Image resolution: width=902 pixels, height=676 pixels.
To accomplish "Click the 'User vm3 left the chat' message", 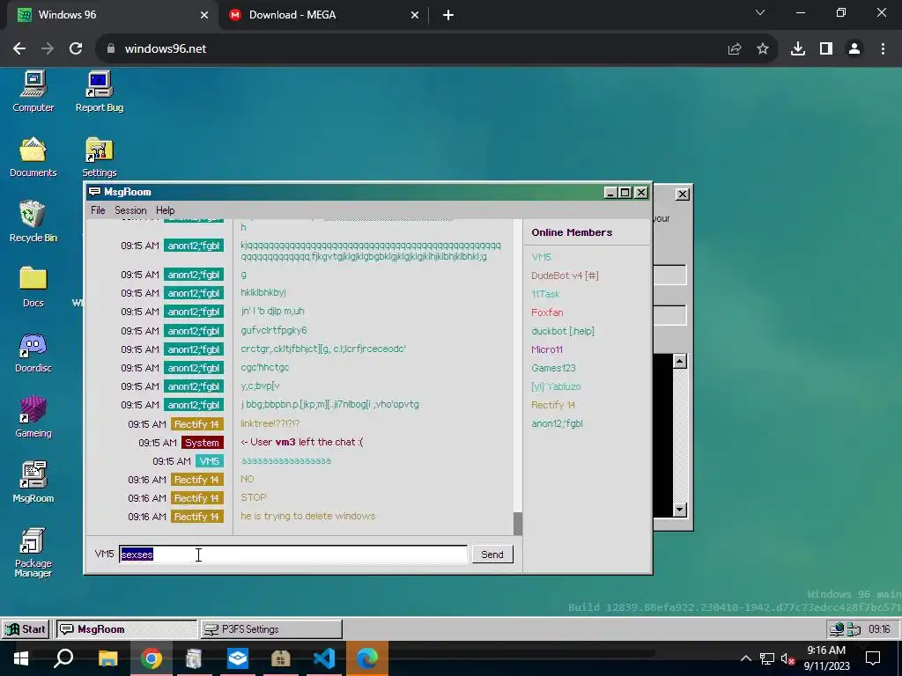I will click(302, 442).
